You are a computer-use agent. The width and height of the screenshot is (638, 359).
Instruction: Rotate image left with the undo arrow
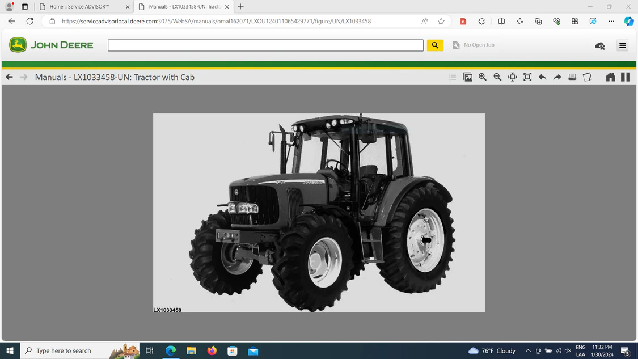pyautogui.click(x=542, y=77)
